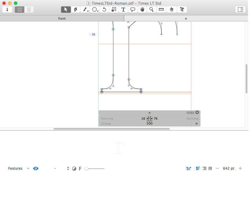252x202 pixels.
Task: Switch to the Font tab
Action: click(x=62, y=18)
